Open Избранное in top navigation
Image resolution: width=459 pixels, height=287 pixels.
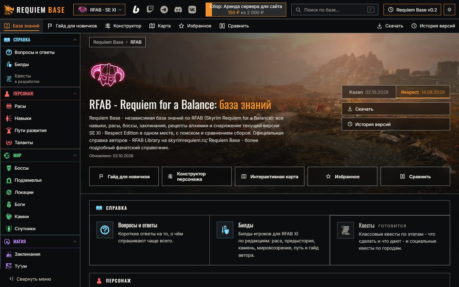point(195,26)
